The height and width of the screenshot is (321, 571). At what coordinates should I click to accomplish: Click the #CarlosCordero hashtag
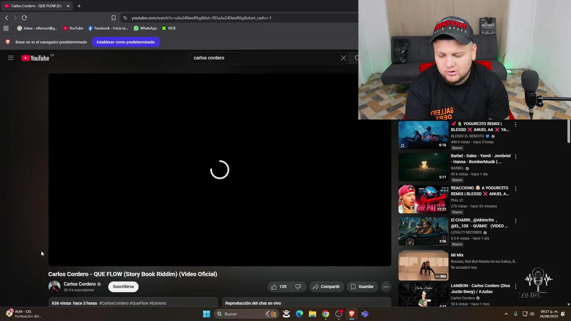114,303
